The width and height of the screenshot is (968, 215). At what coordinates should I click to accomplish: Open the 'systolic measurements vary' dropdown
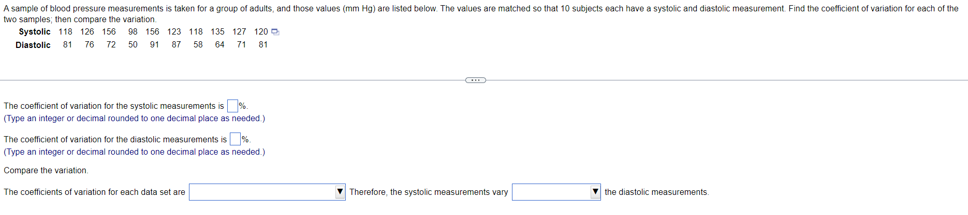(x=551, y=192)
